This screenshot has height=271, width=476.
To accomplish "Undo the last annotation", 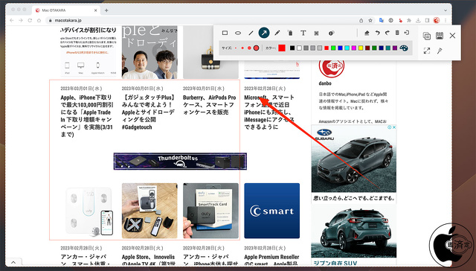I will pyautogui.click(x=377, y=33).
